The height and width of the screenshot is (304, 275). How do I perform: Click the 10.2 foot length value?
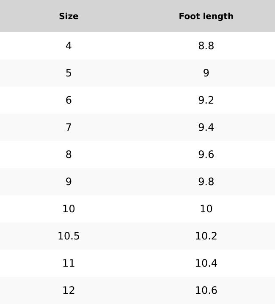(206, 236)
